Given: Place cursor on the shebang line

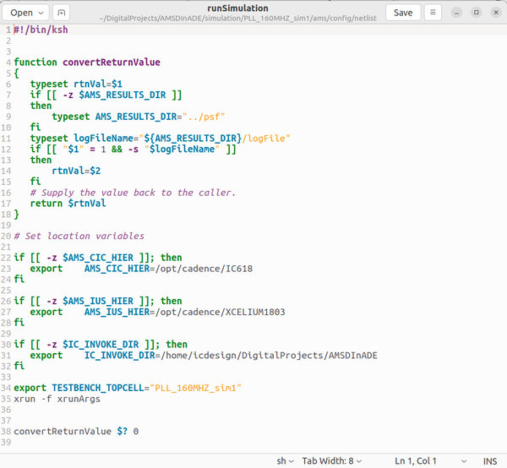Looking at the screenshot, I should (41, 30).
